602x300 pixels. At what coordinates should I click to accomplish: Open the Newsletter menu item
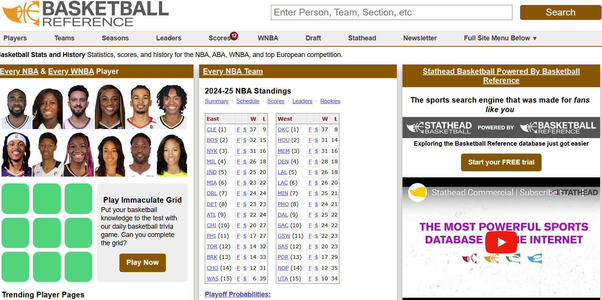(420, 38)
